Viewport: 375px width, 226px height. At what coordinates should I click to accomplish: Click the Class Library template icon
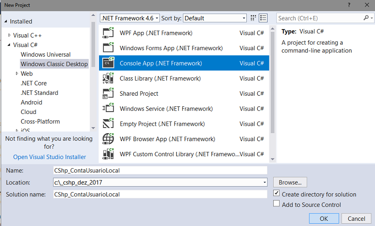pos(108,78)
